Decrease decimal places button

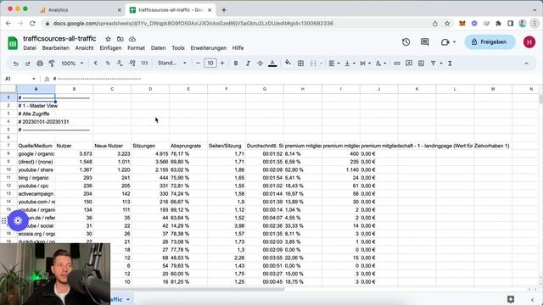(x=120, y=64)
